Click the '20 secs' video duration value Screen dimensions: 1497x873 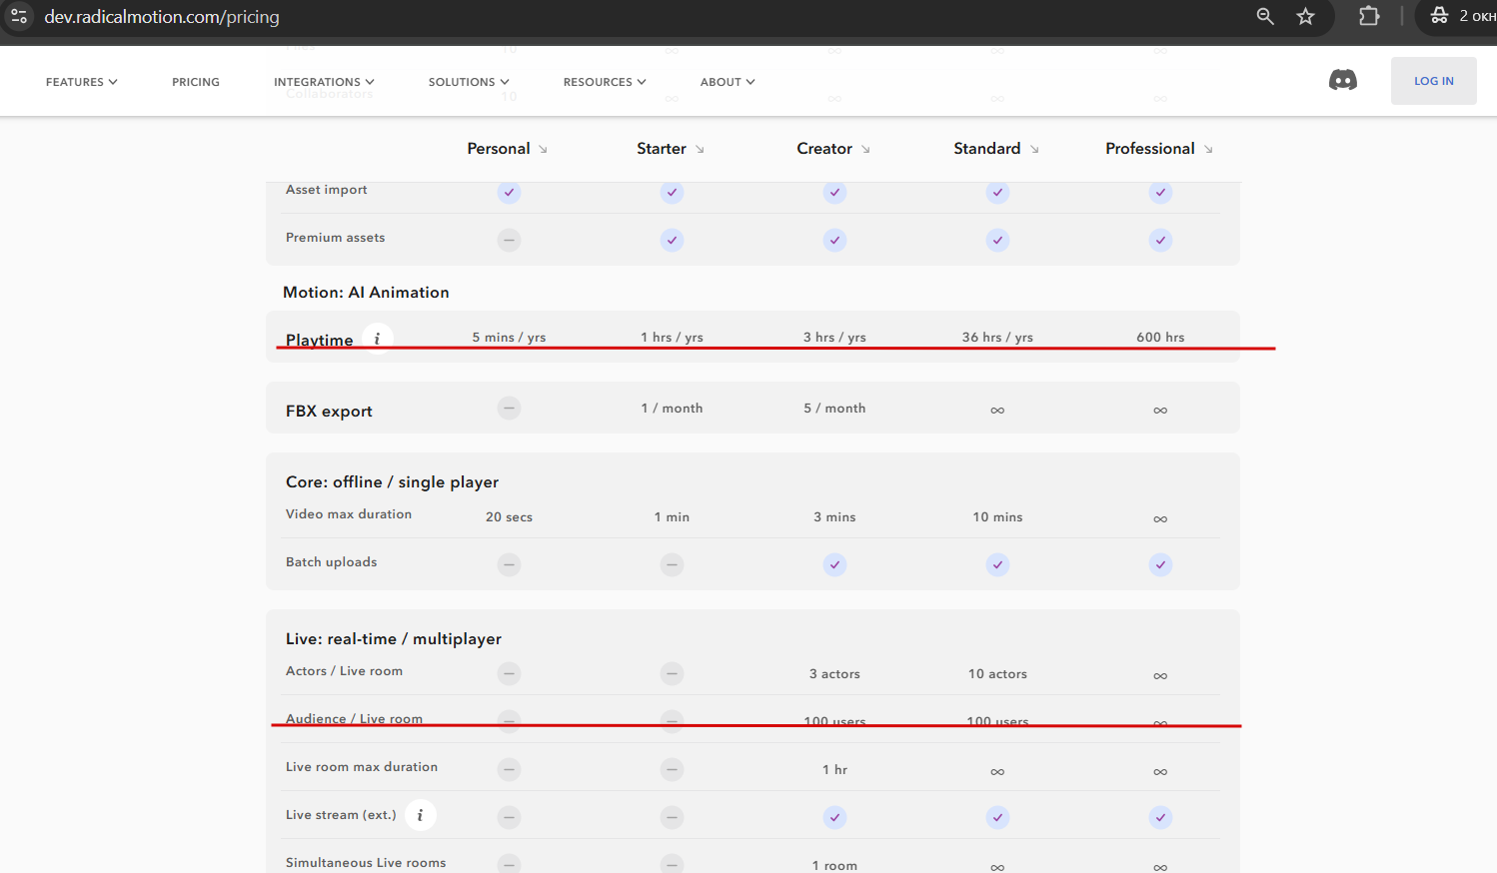click(x=510, y=517)
